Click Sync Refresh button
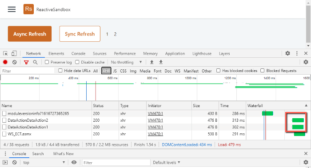 pos(80,34)
